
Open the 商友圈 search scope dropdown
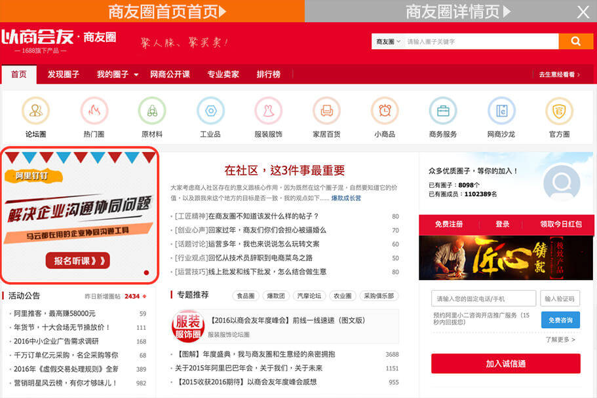click(389, 41)
